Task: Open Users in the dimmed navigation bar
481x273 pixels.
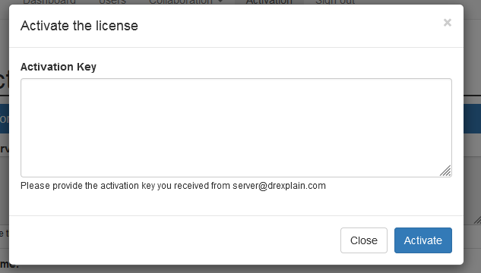Action: (x=112, y=2)
